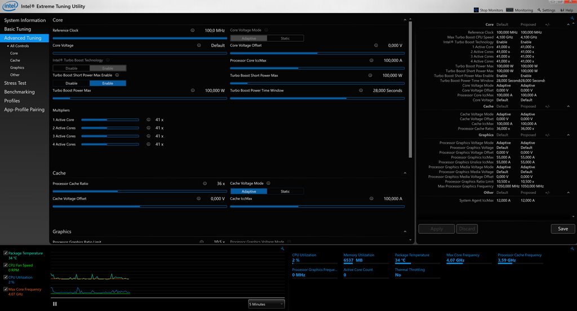The image size is (577, 311).
Task: Show info for Core Voltage
Action: pyautogui.click(x=199, y=46)
